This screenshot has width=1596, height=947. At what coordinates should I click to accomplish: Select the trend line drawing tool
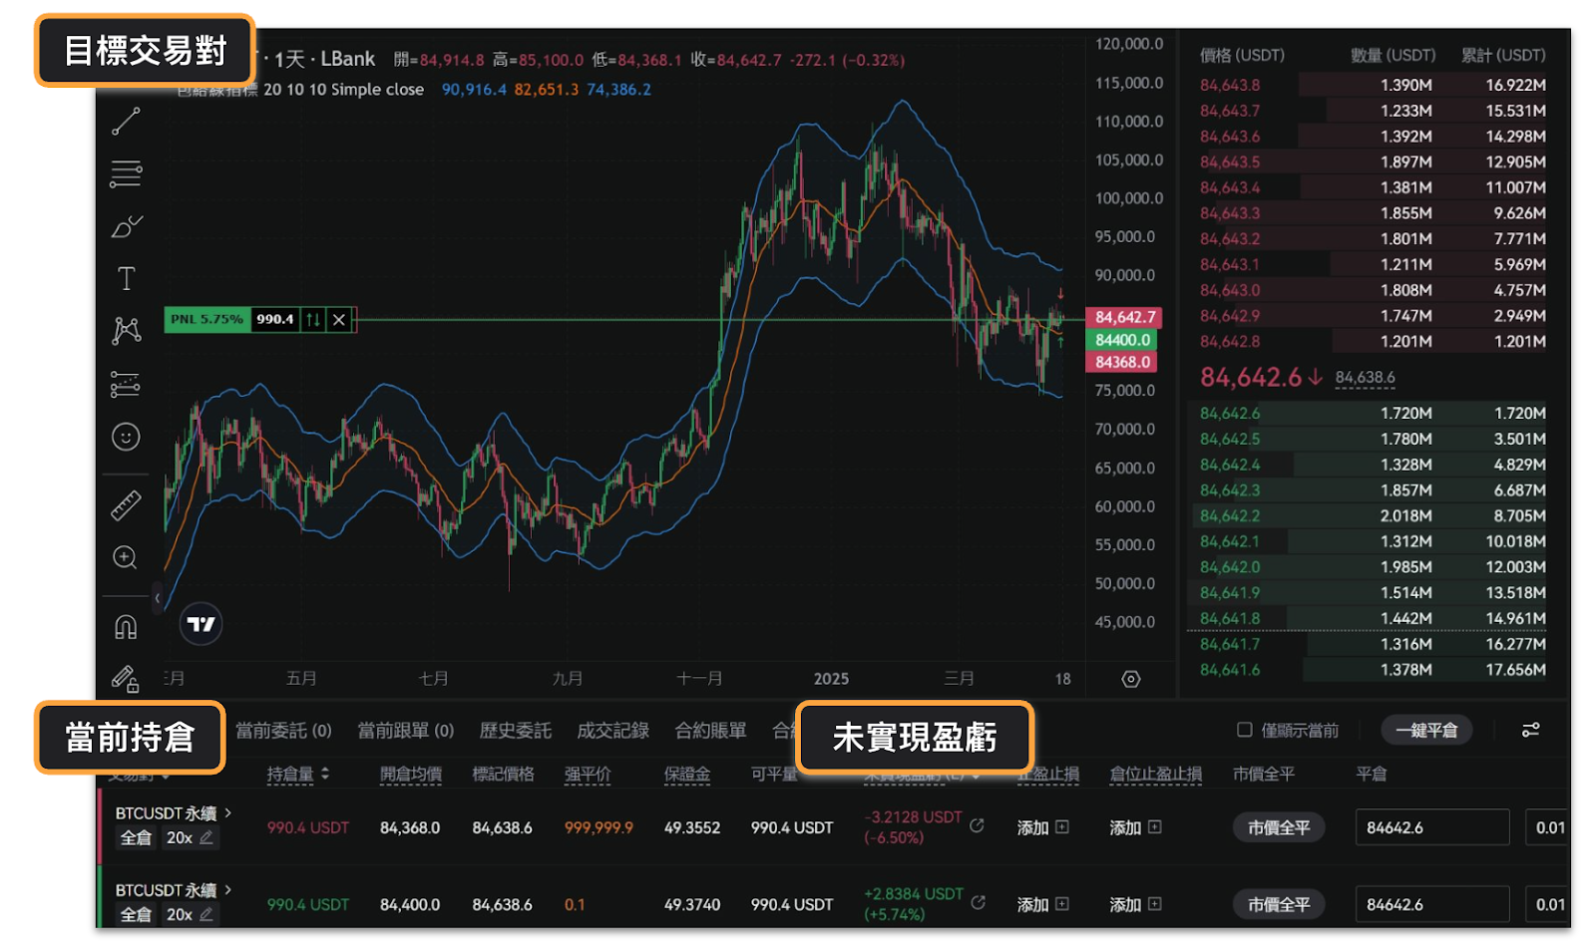[x=126, y=122]
